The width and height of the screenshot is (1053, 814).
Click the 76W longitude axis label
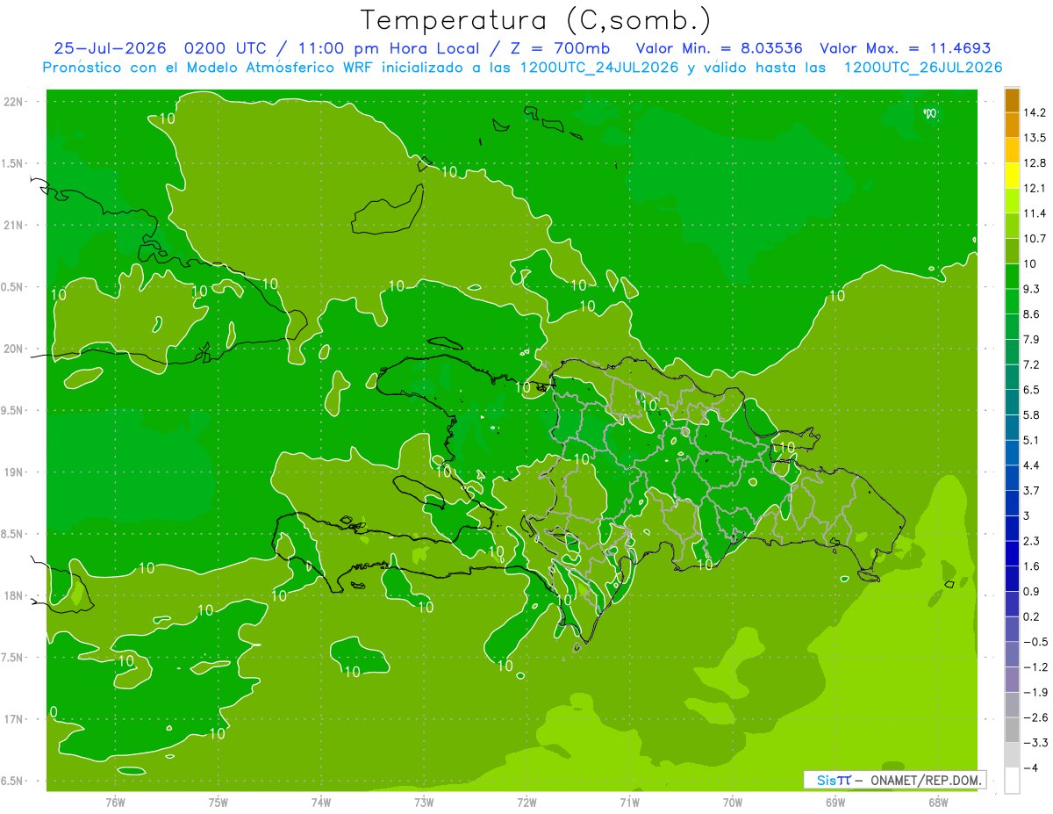115,803
